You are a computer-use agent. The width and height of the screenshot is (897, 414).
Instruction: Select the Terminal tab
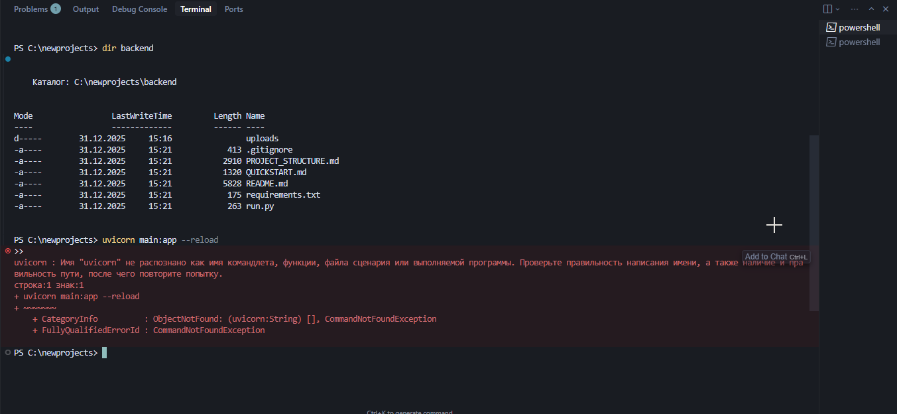(196, 9)
